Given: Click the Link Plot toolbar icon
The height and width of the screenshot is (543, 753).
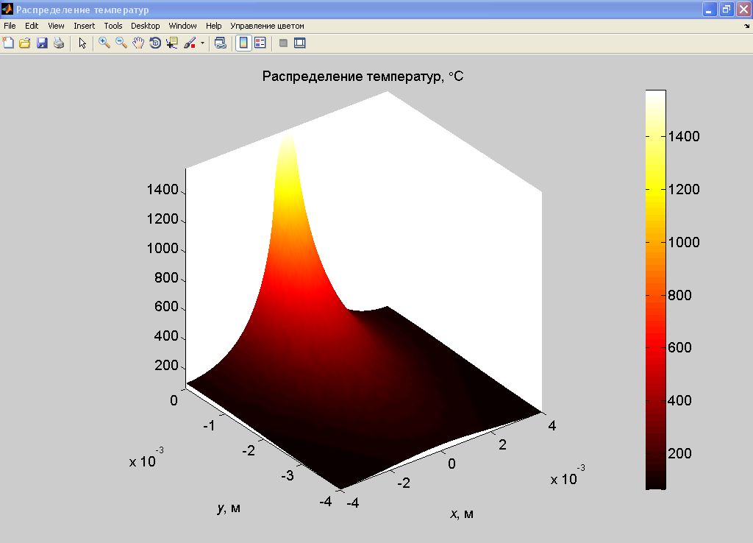Looking at the screenshot, I should coord(220,43).
